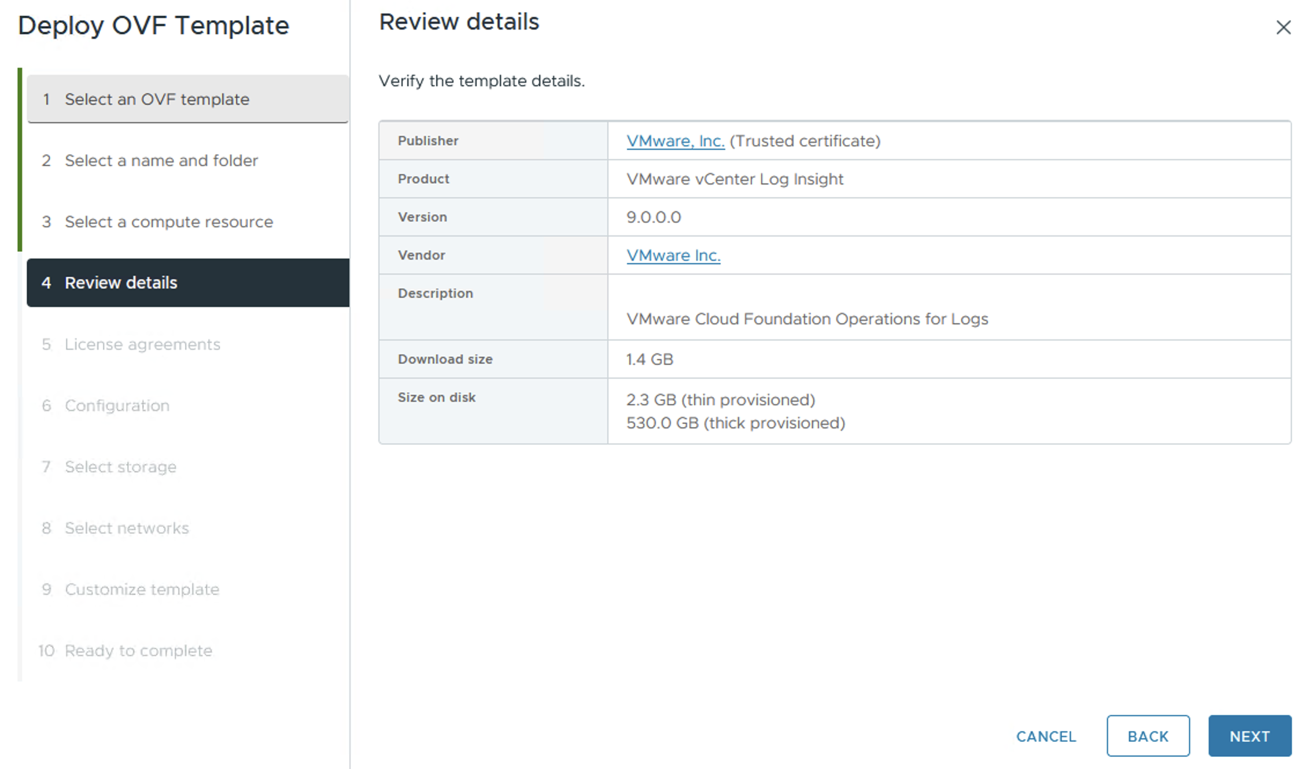This screenshot has width=1306, height=769.
Task: Go to step 1 Select an OVF template
Action: click(157, 99)
